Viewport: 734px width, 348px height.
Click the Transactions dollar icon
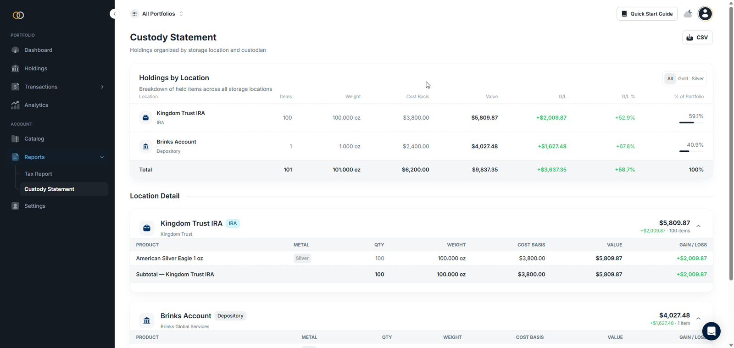pos(15,87)
